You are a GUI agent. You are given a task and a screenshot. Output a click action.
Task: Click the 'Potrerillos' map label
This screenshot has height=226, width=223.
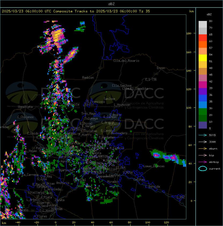(x=45, y=148)
